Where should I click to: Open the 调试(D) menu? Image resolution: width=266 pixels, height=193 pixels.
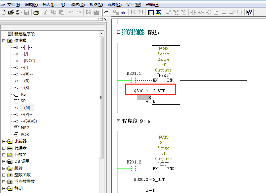(x=77, y=5)
